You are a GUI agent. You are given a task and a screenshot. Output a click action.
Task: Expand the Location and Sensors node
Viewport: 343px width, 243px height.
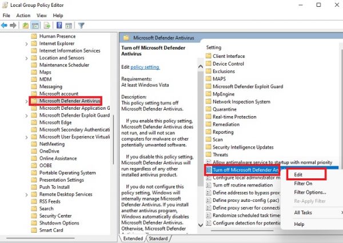[x=26, y=58]
